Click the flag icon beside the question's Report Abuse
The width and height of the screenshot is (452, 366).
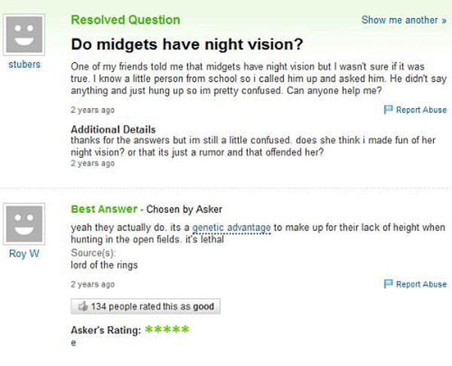coord(389,110)
